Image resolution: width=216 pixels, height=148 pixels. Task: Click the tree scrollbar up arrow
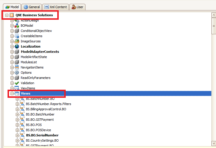point(214,15)
